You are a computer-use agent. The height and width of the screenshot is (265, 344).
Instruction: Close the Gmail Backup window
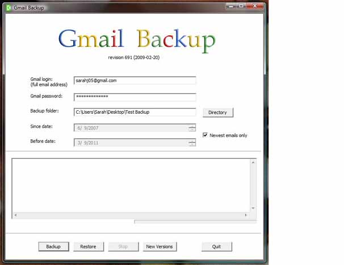[255, 6]
